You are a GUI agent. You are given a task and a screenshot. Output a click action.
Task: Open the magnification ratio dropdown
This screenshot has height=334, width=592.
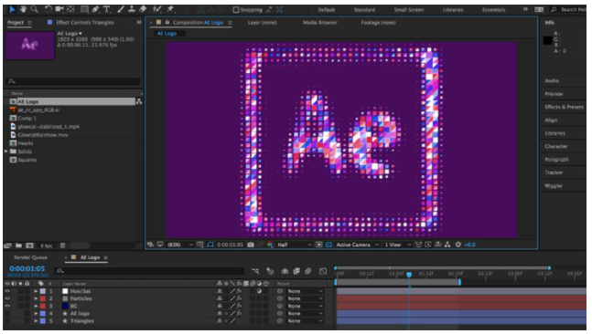[x=179, y=245]
